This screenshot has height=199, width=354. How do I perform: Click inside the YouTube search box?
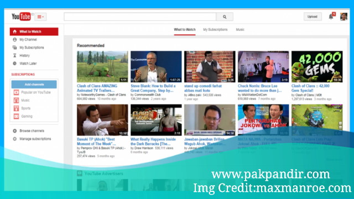point(140,17)
